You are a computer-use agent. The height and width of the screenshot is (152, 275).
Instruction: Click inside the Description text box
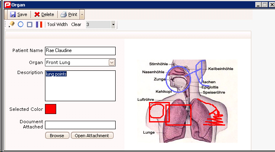tap(80, 86)
